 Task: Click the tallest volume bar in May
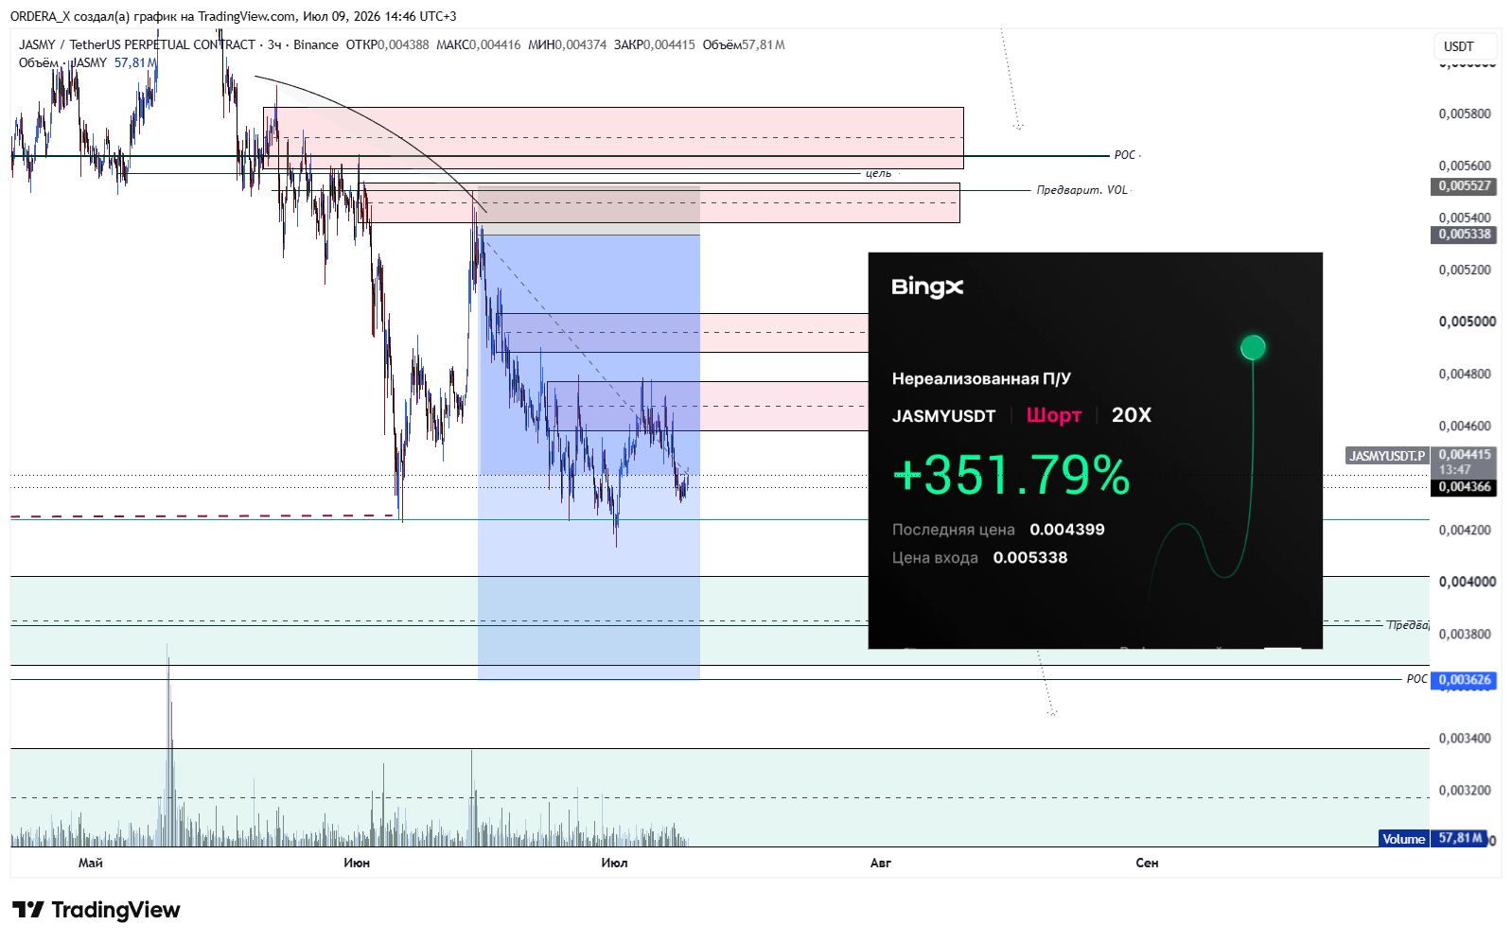click(x=168, y=747)
